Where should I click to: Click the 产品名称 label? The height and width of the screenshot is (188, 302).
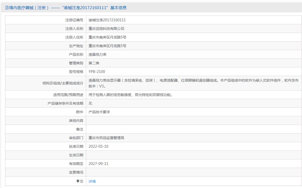point(76,54)
